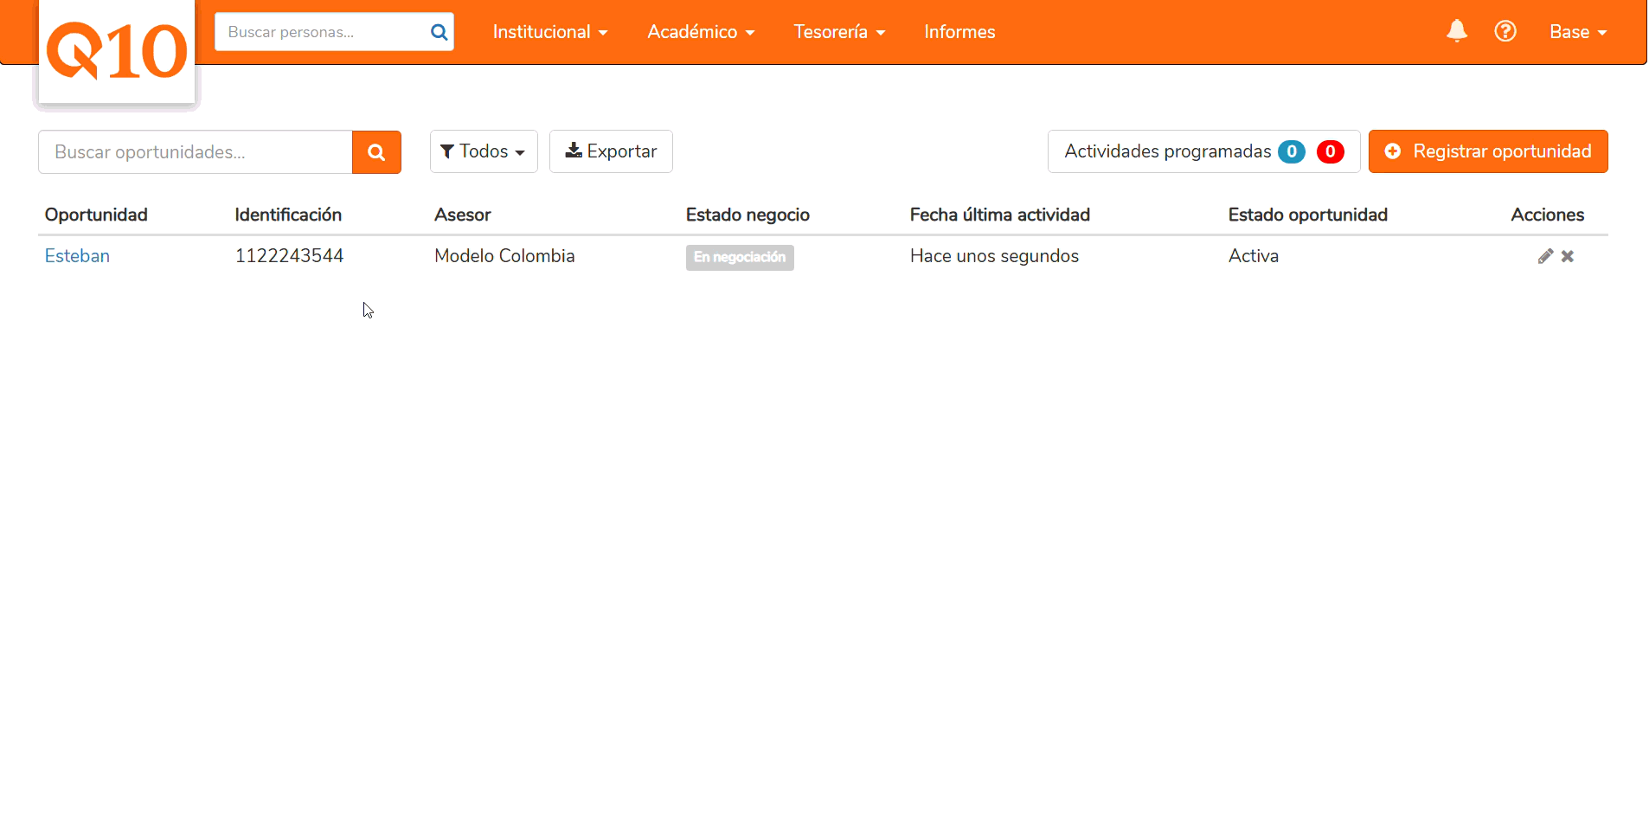1649x815 pixels.
Task: Click the Q10 logo
Action: [117, 52]
